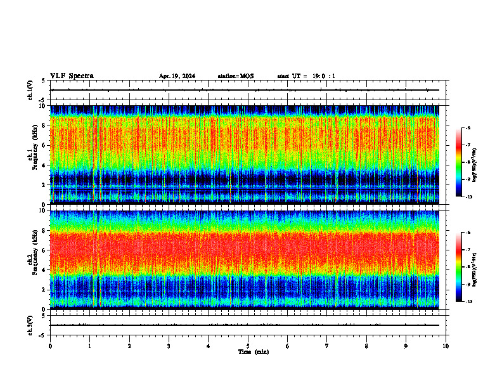Click the "4" frequency tick on ch.1 spectrogram

point(44,165)
